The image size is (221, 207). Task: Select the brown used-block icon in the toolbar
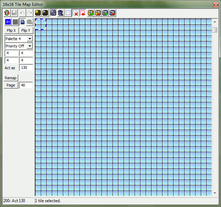pos(38,13)
